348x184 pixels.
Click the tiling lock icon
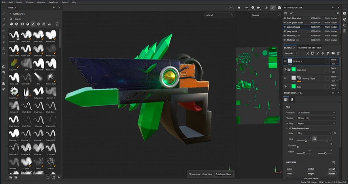coord(315,139)
